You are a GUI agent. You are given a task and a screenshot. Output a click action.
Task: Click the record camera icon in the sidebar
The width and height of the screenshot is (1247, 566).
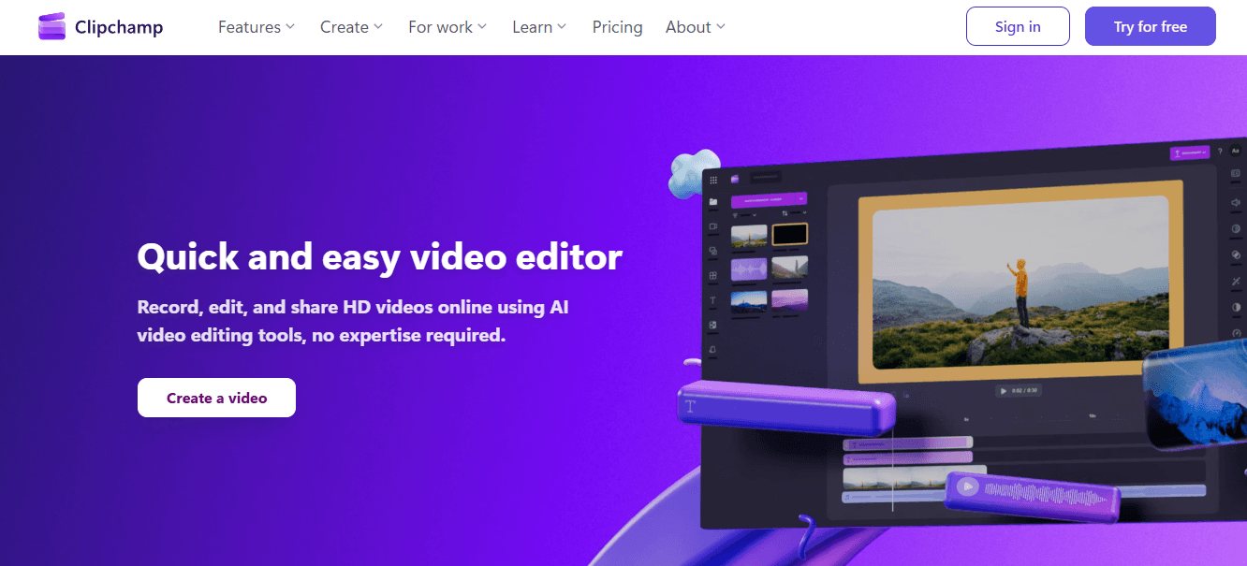712,225
